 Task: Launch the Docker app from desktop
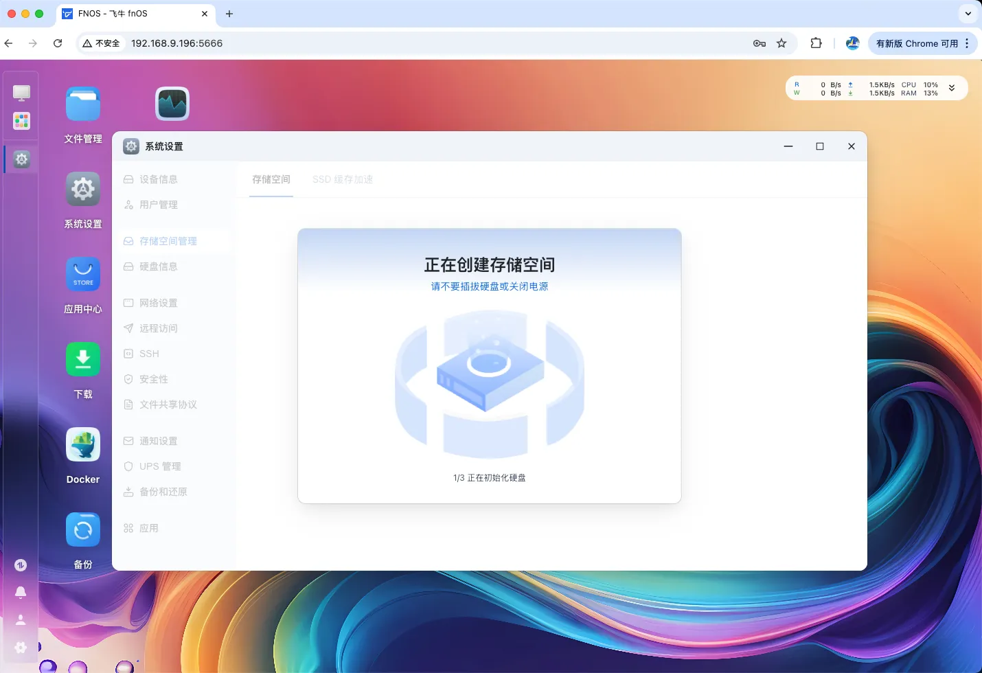coord(82,444)
